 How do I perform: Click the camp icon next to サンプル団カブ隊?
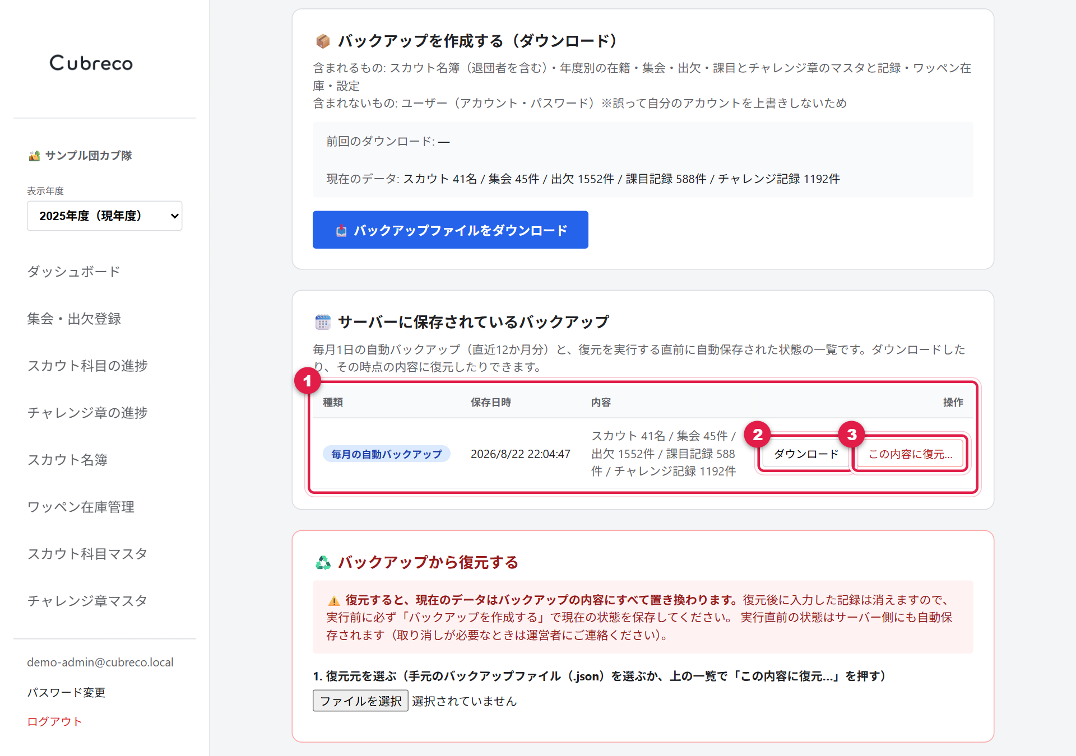point(34,156)
